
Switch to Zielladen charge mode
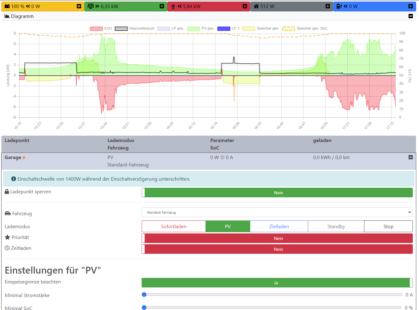pyautogui.click(x=279, y=226)
